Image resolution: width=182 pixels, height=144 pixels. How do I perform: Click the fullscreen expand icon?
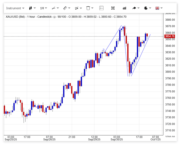pos(113,8)
